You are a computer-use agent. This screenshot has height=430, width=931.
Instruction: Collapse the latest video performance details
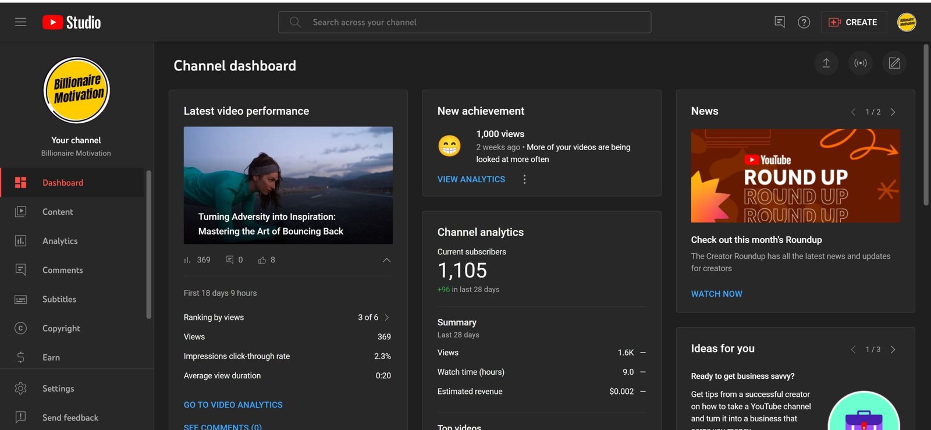coord(386,260)
